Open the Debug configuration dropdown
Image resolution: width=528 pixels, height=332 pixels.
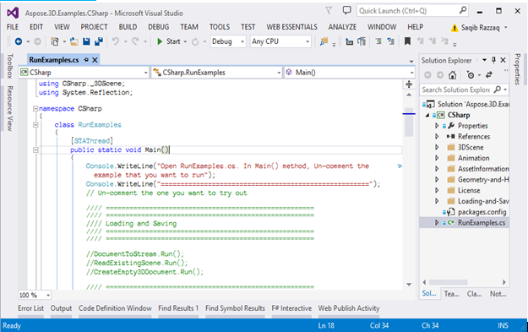(x=227, y=41)
